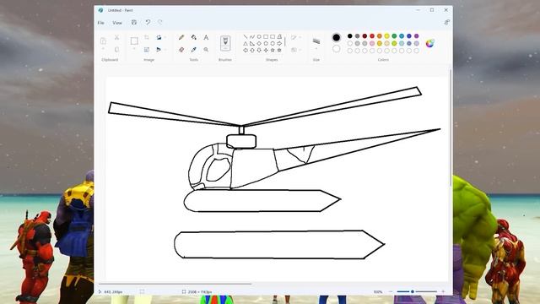Select Color 1 black foreground circle
Image resolution: width=540 pixels, height=304 pixels.
[x=337, y=37]
